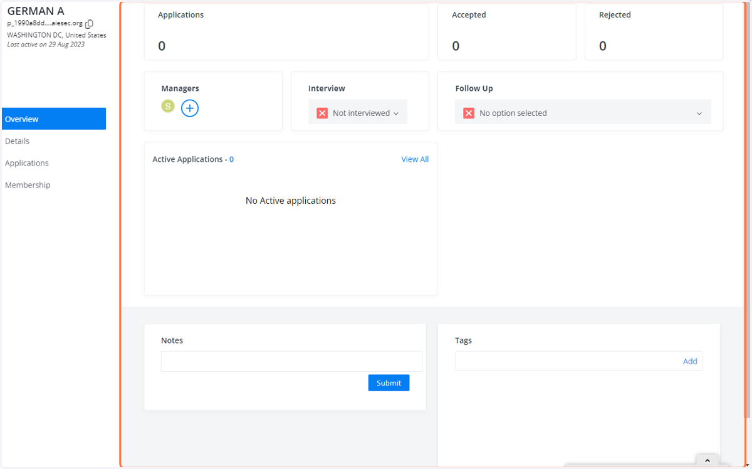The height and width of the screenshot is (469, 752).
Task: Click the red X icon in Follow Up
Action: (x=469, y=113)
